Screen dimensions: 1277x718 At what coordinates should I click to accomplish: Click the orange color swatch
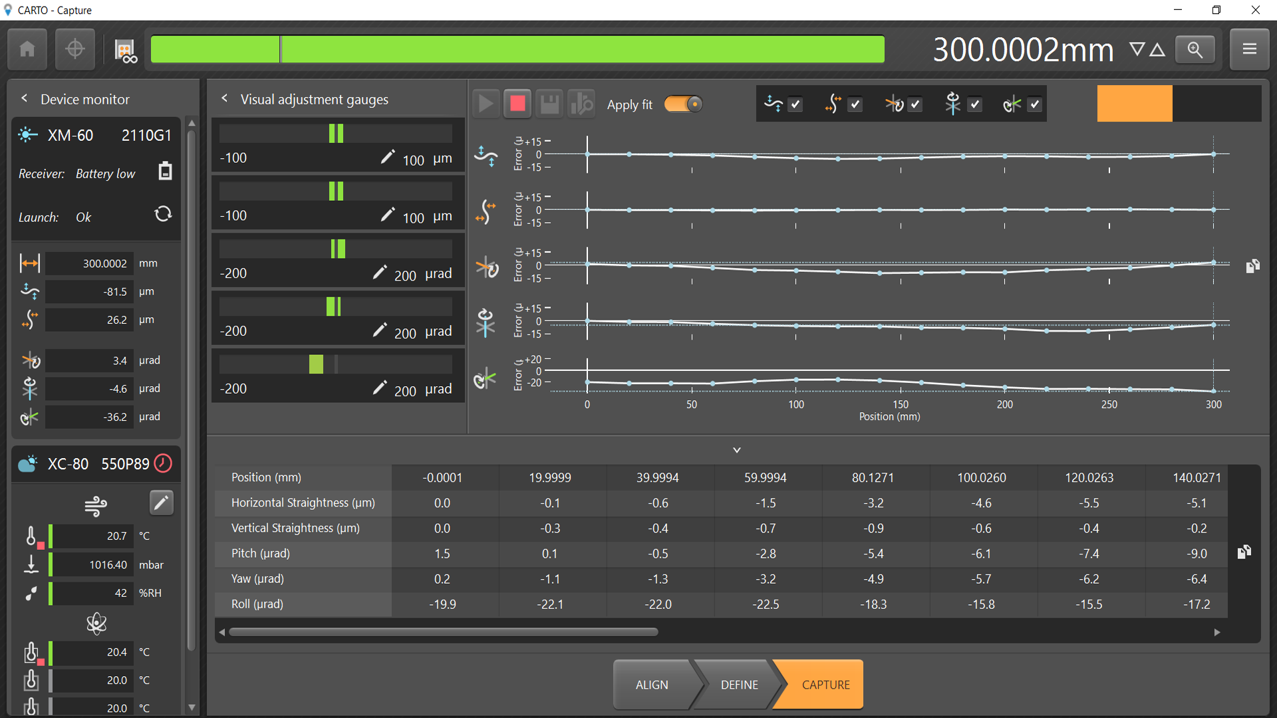[1134, 104]
